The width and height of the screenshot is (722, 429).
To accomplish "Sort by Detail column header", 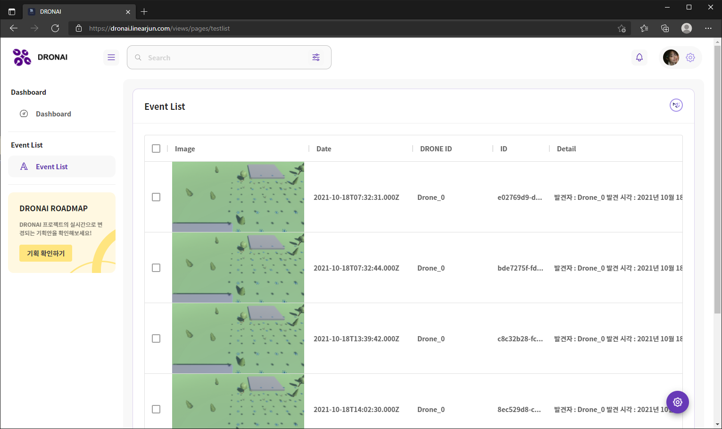I will pyautogui.click(x=566, y=148).
